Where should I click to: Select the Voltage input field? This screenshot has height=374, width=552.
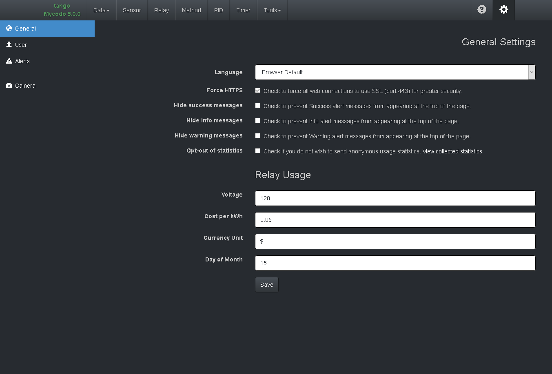pyautogui.click(x=395, y=198)
